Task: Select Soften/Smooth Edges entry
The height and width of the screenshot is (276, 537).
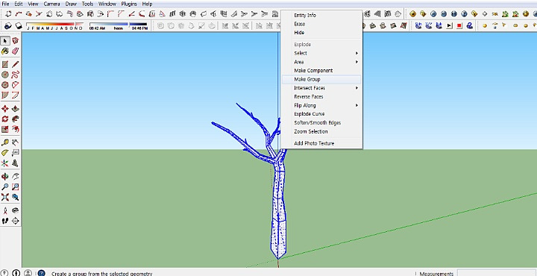Action: tap(321, 122)
